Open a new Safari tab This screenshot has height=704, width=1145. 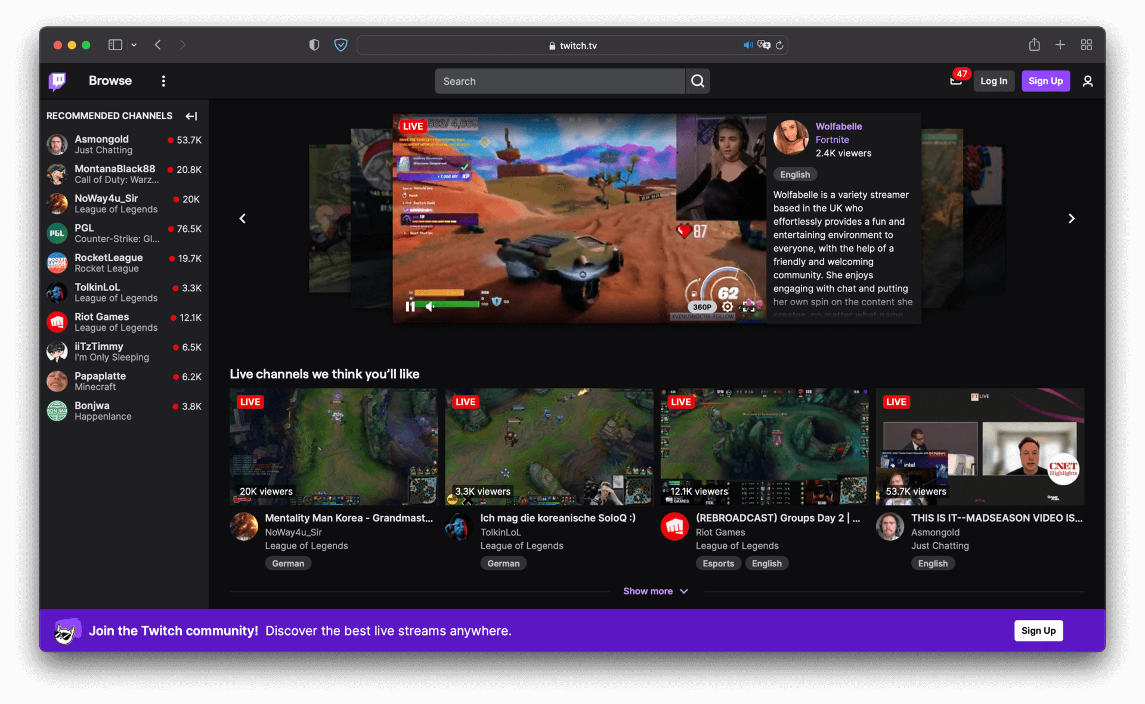(1060, 45)
